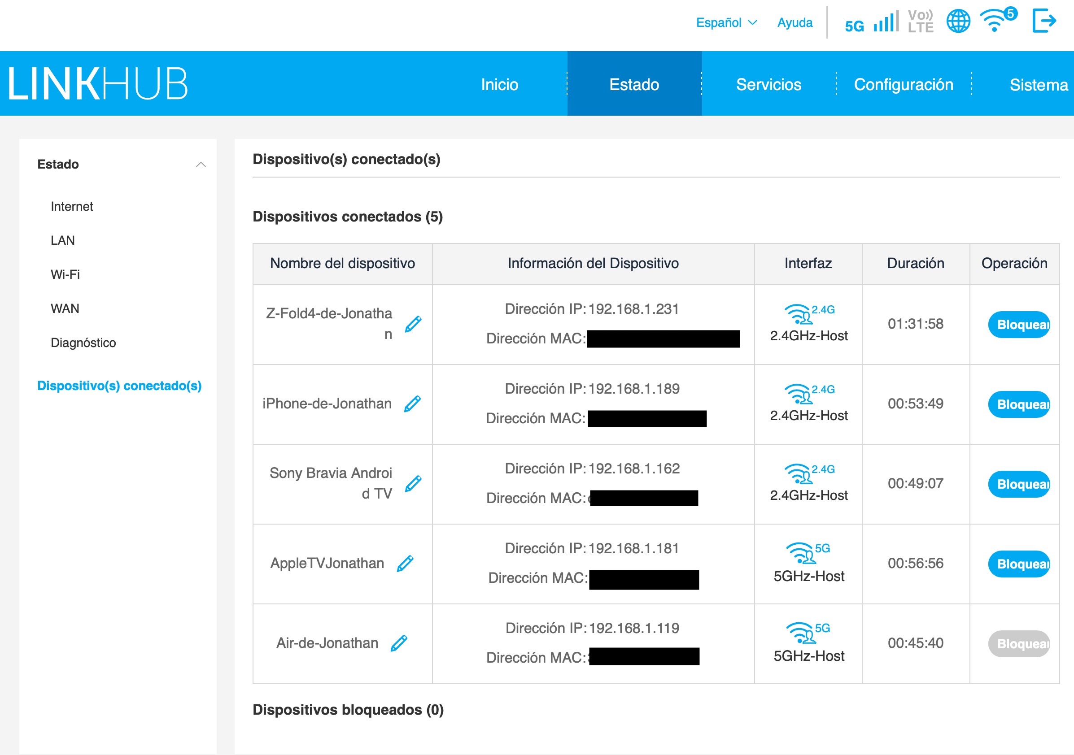Click the logout icon in top bar
Viewport: 1074px width, 755px height.
tap(1044, 21)
